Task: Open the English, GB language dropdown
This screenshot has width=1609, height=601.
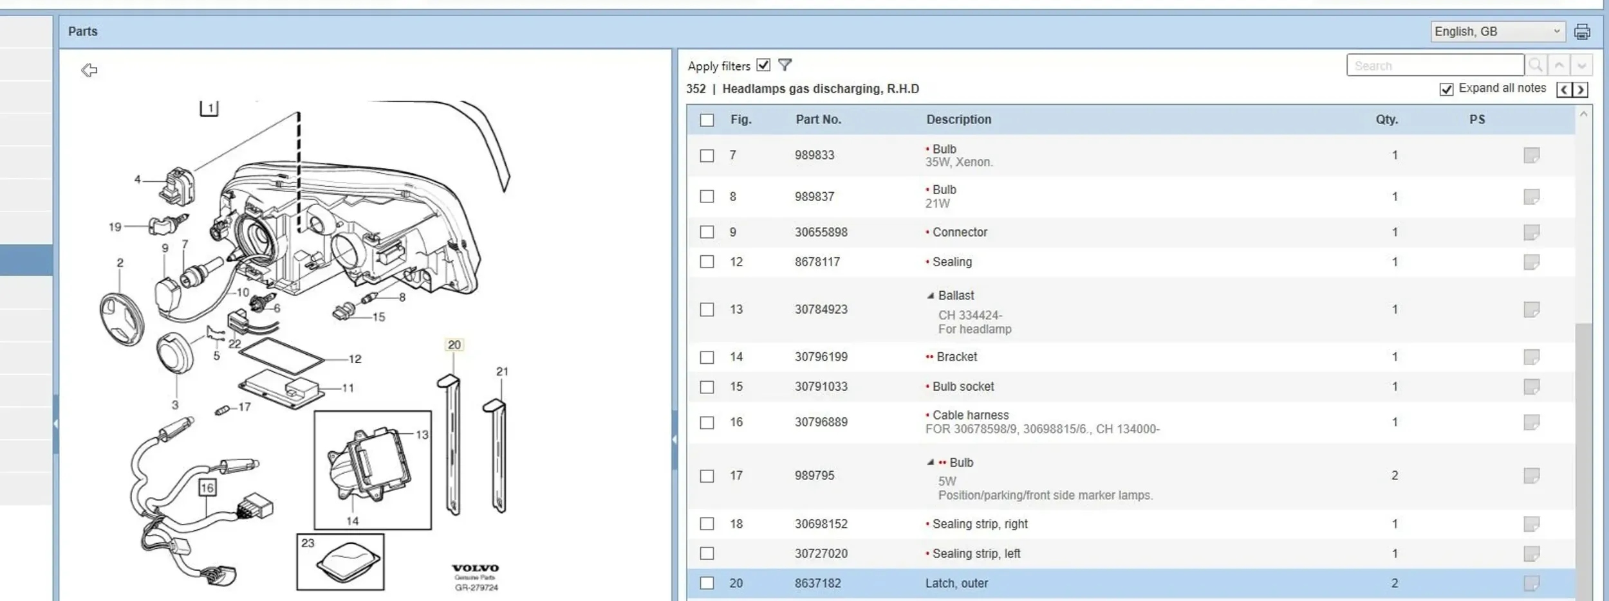Action: 1498,31
